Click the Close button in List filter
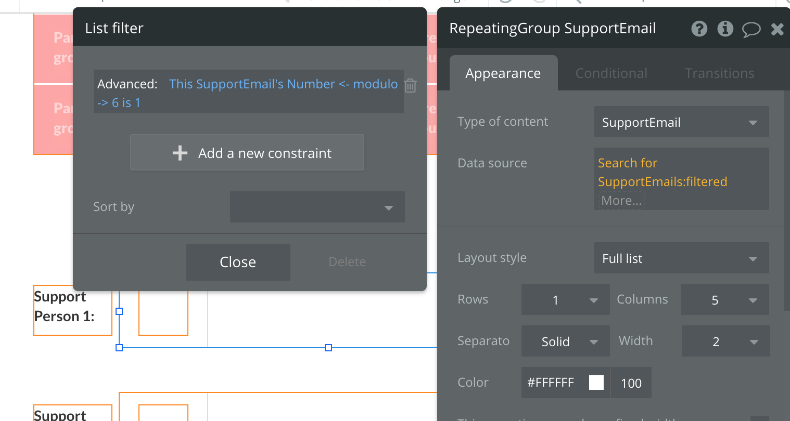790x421 pixels. pyautogui.click(x=238, y=262)
